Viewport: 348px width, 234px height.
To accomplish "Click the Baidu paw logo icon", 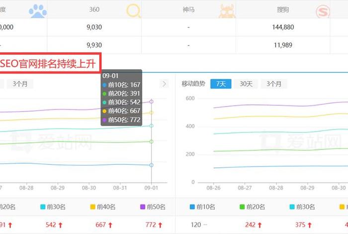I will (38, 11).
